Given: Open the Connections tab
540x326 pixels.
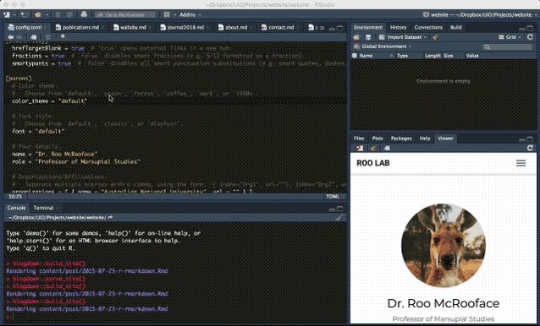Looking at the screenshot, I should [428, 28].
